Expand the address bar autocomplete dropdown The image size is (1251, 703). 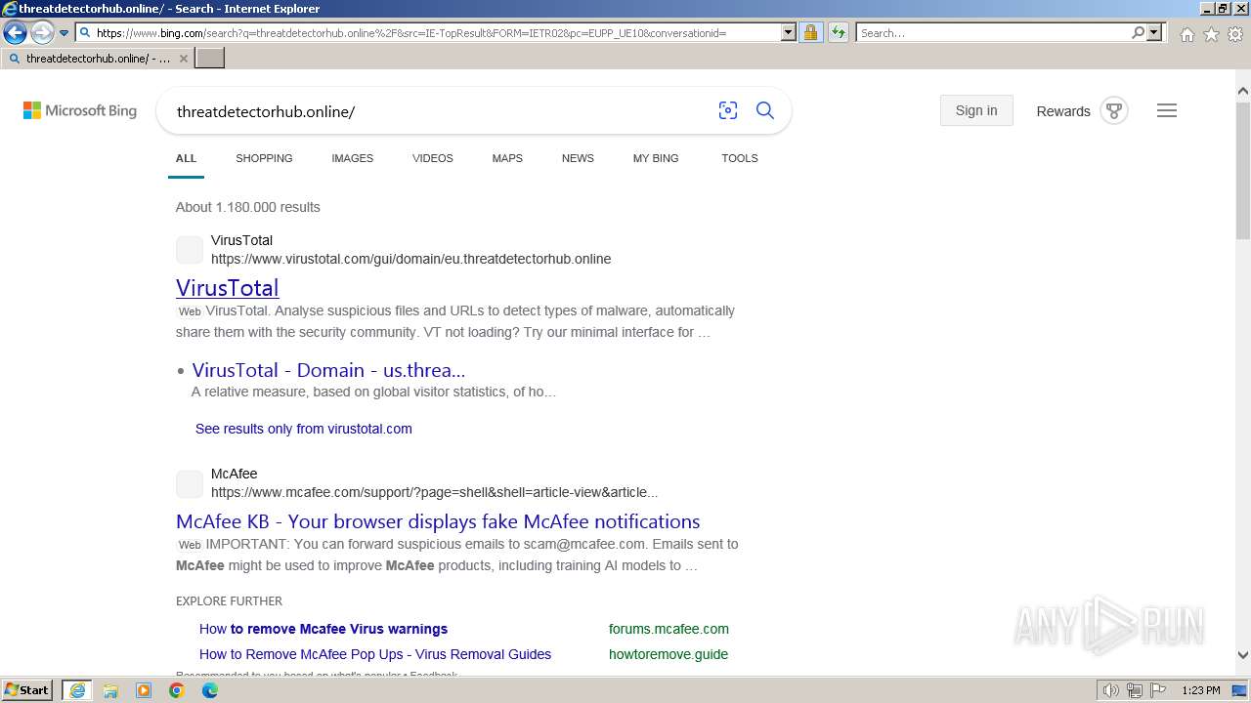[789, 33]
